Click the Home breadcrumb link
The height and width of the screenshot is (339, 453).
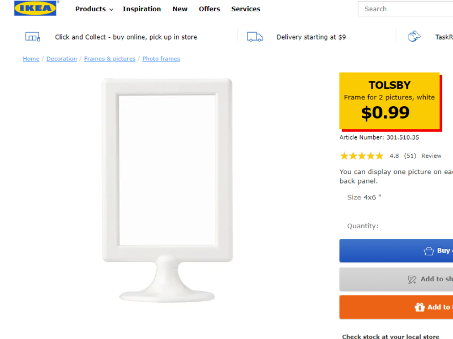click(x=31, y=59)
